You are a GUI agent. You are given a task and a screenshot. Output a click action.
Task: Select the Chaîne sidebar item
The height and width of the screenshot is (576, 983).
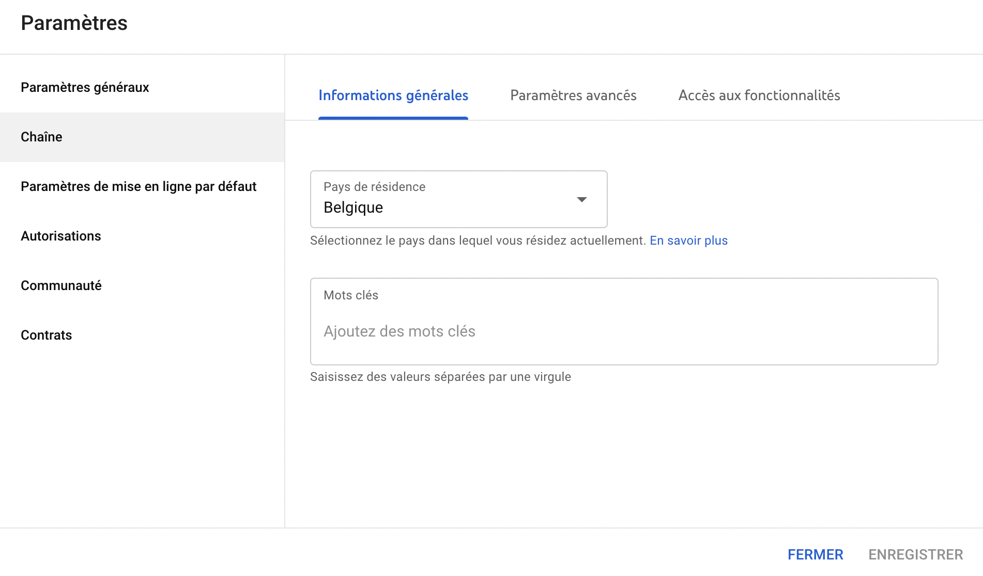pyautogui.click(x=142, y=137)
